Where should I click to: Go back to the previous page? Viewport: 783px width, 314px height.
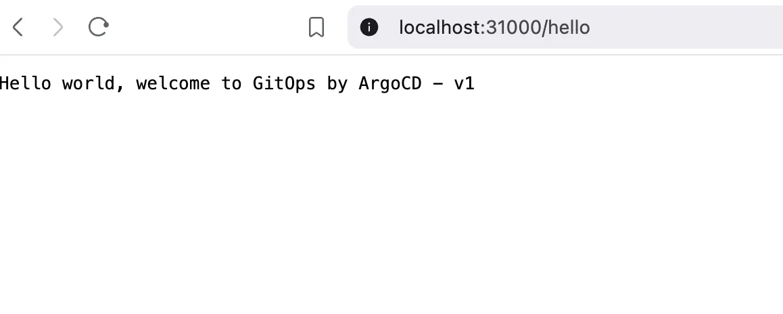click(x=18, y=27)
